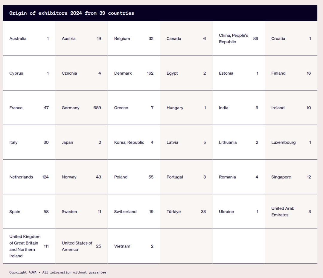Select the France cell showing 47
This screenshot has width=323, height=278.
tap(29, 108)
